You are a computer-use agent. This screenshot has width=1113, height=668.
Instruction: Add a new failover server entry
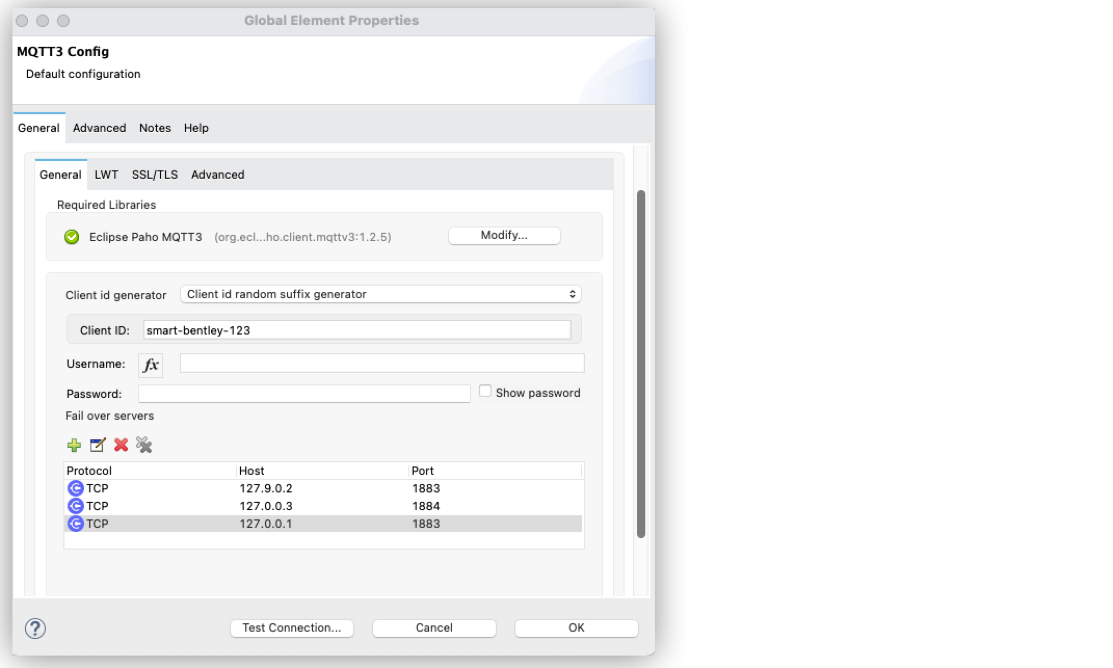pyautogui.click(x=74, y=445)
